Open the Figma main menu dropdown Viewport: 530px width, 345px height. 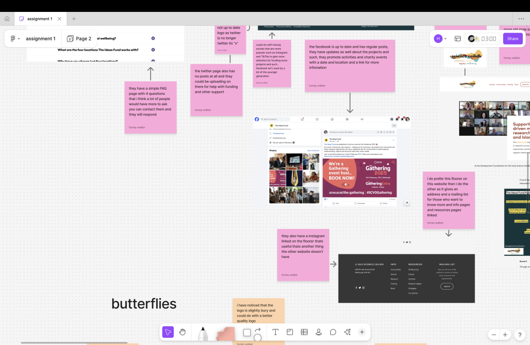click(15, 39)
